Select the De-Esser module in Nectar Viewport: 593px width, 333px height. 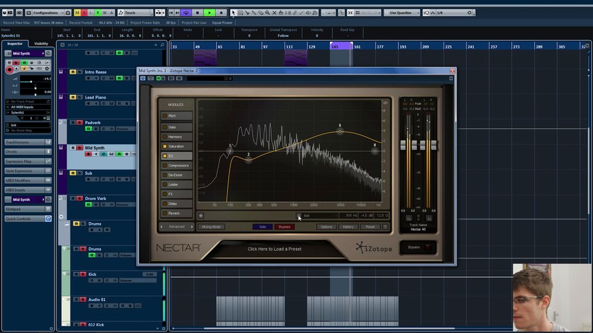[177, 175]
